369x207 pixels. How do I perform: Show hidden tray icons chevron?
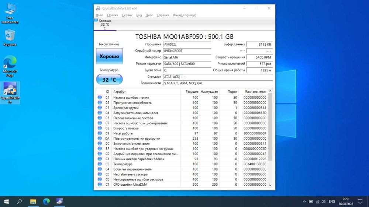coord(304,201)
